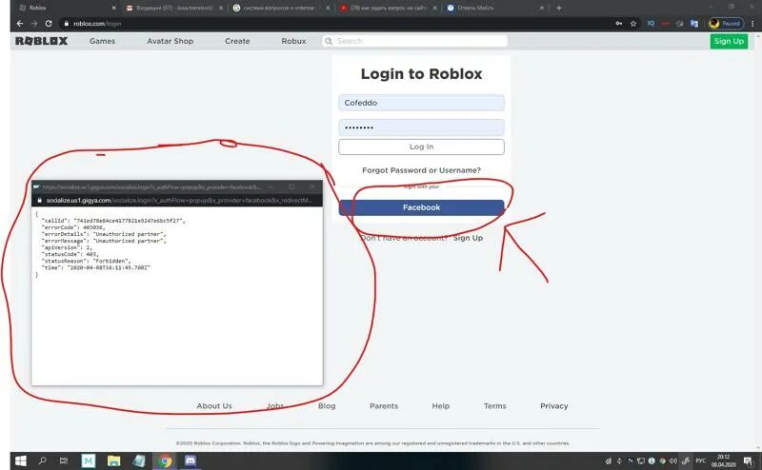Click the green Sign Up button
The image size is (762, 470).
[729, 41]
